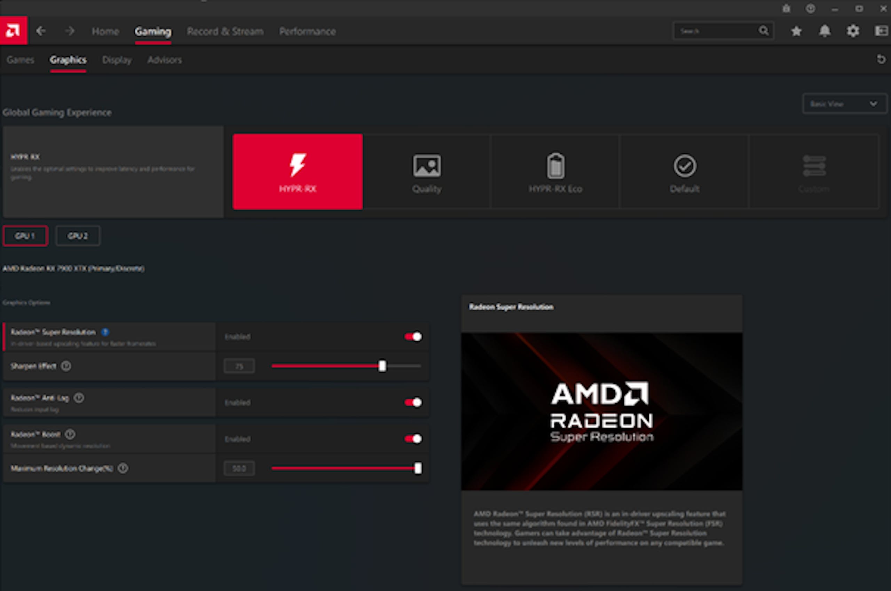Viewport: 891px width, 591px height.
Task: Select GPU 2 button
Action: pos(78,236)
